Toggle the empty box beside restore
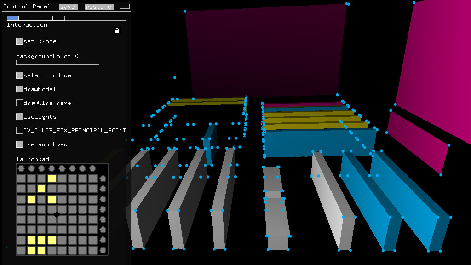This screenshot has width=471, height=265. [x=124, y=6]
